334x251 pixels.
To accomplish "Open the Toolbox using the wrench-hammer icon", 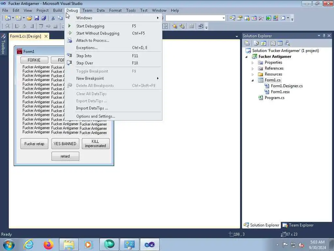I will [261, 18].
